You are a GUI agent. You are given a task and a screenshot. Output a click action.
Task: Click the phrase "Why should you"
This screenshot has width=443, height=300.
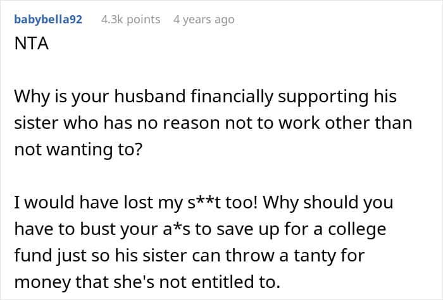pos(328,203)
